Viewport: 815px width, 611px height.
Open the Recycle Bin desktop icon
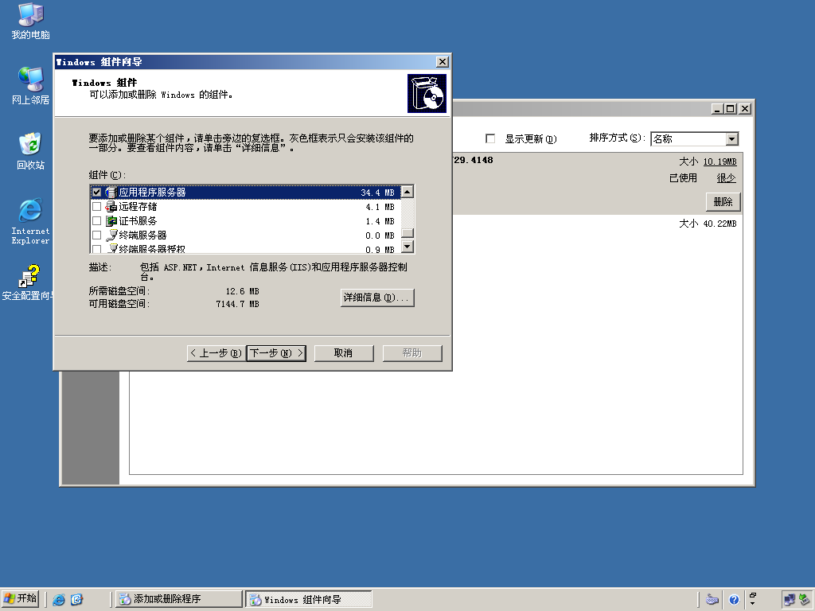31,150
